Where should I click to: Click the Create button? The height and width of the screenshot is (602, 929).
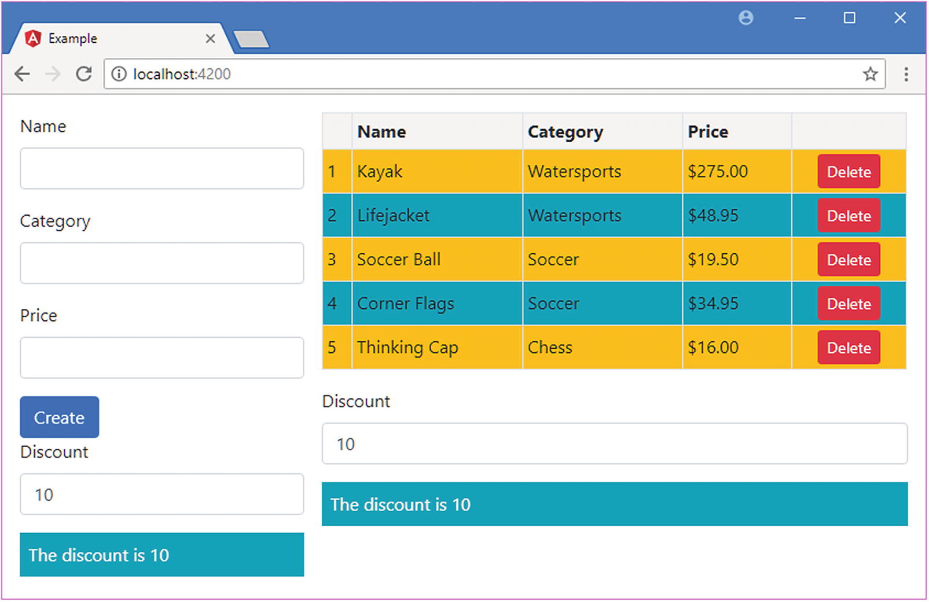click(x=60, y=417)
